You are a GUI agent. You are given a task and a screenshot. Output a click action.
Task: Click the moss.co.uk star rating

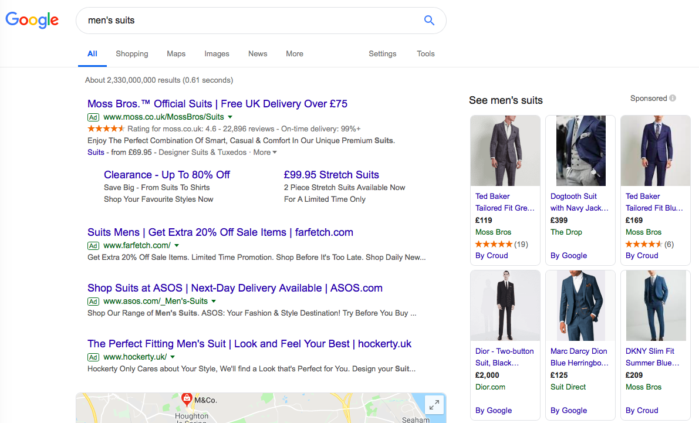pos(106,129)
